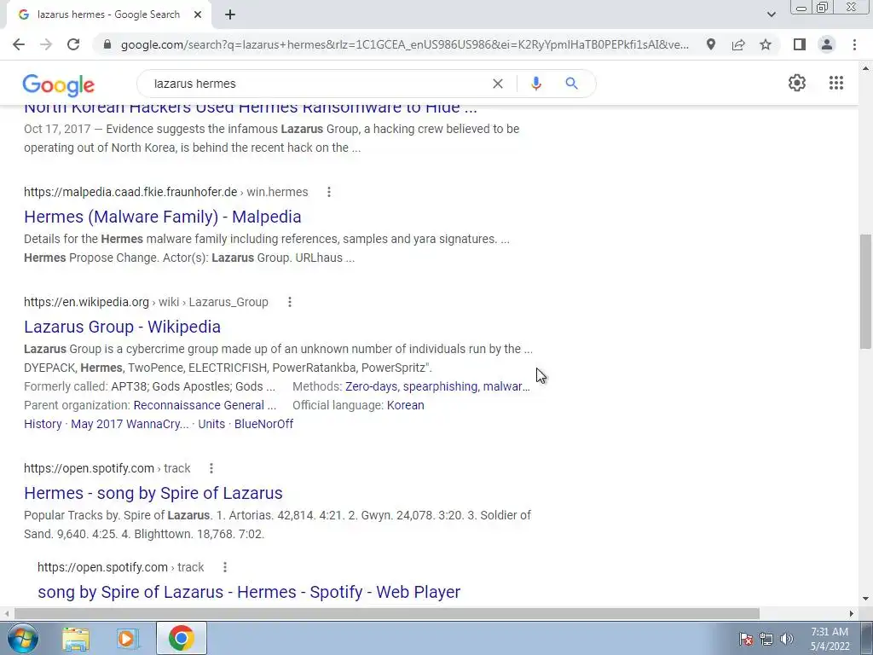Click the vertical scrollbar up arrow
This screenshot has width=873, height=655.
click(865, 68)
